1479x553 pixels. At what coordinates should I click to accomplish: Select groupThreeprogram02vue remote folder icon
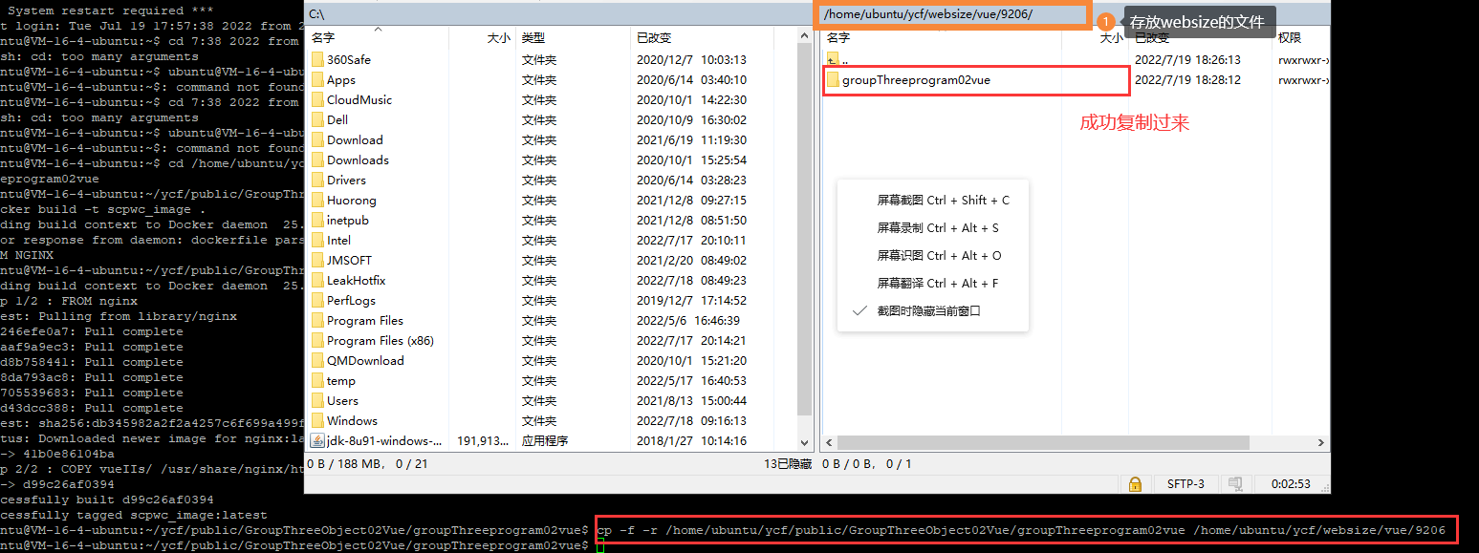[833, 79]
